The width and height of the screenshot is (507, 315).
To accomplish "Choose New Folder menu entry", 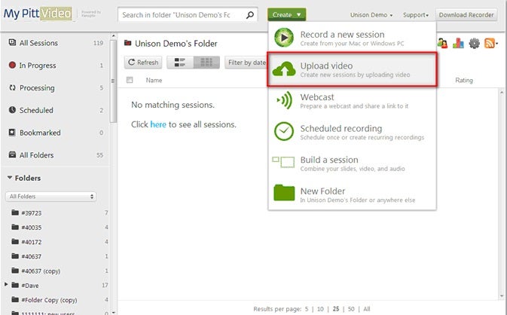I will click(352, 194).
